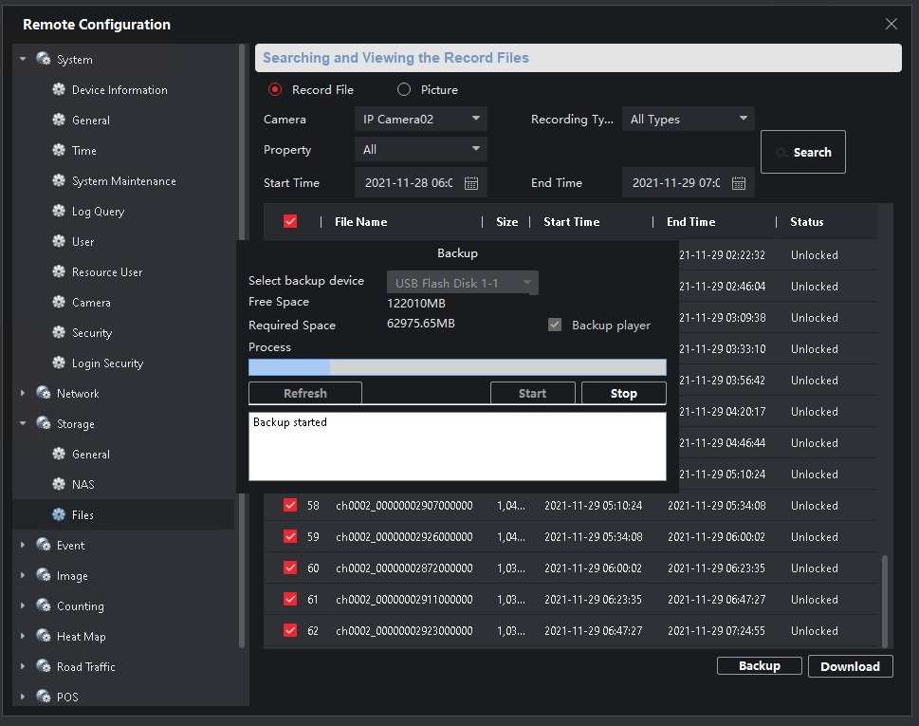
Task: Click the Heat Map gear icon
Action: click(44, 637)
